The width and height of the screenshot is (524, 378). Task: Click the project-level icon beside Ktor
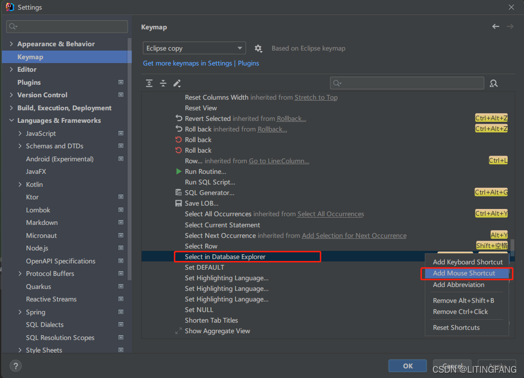[121, 197]
